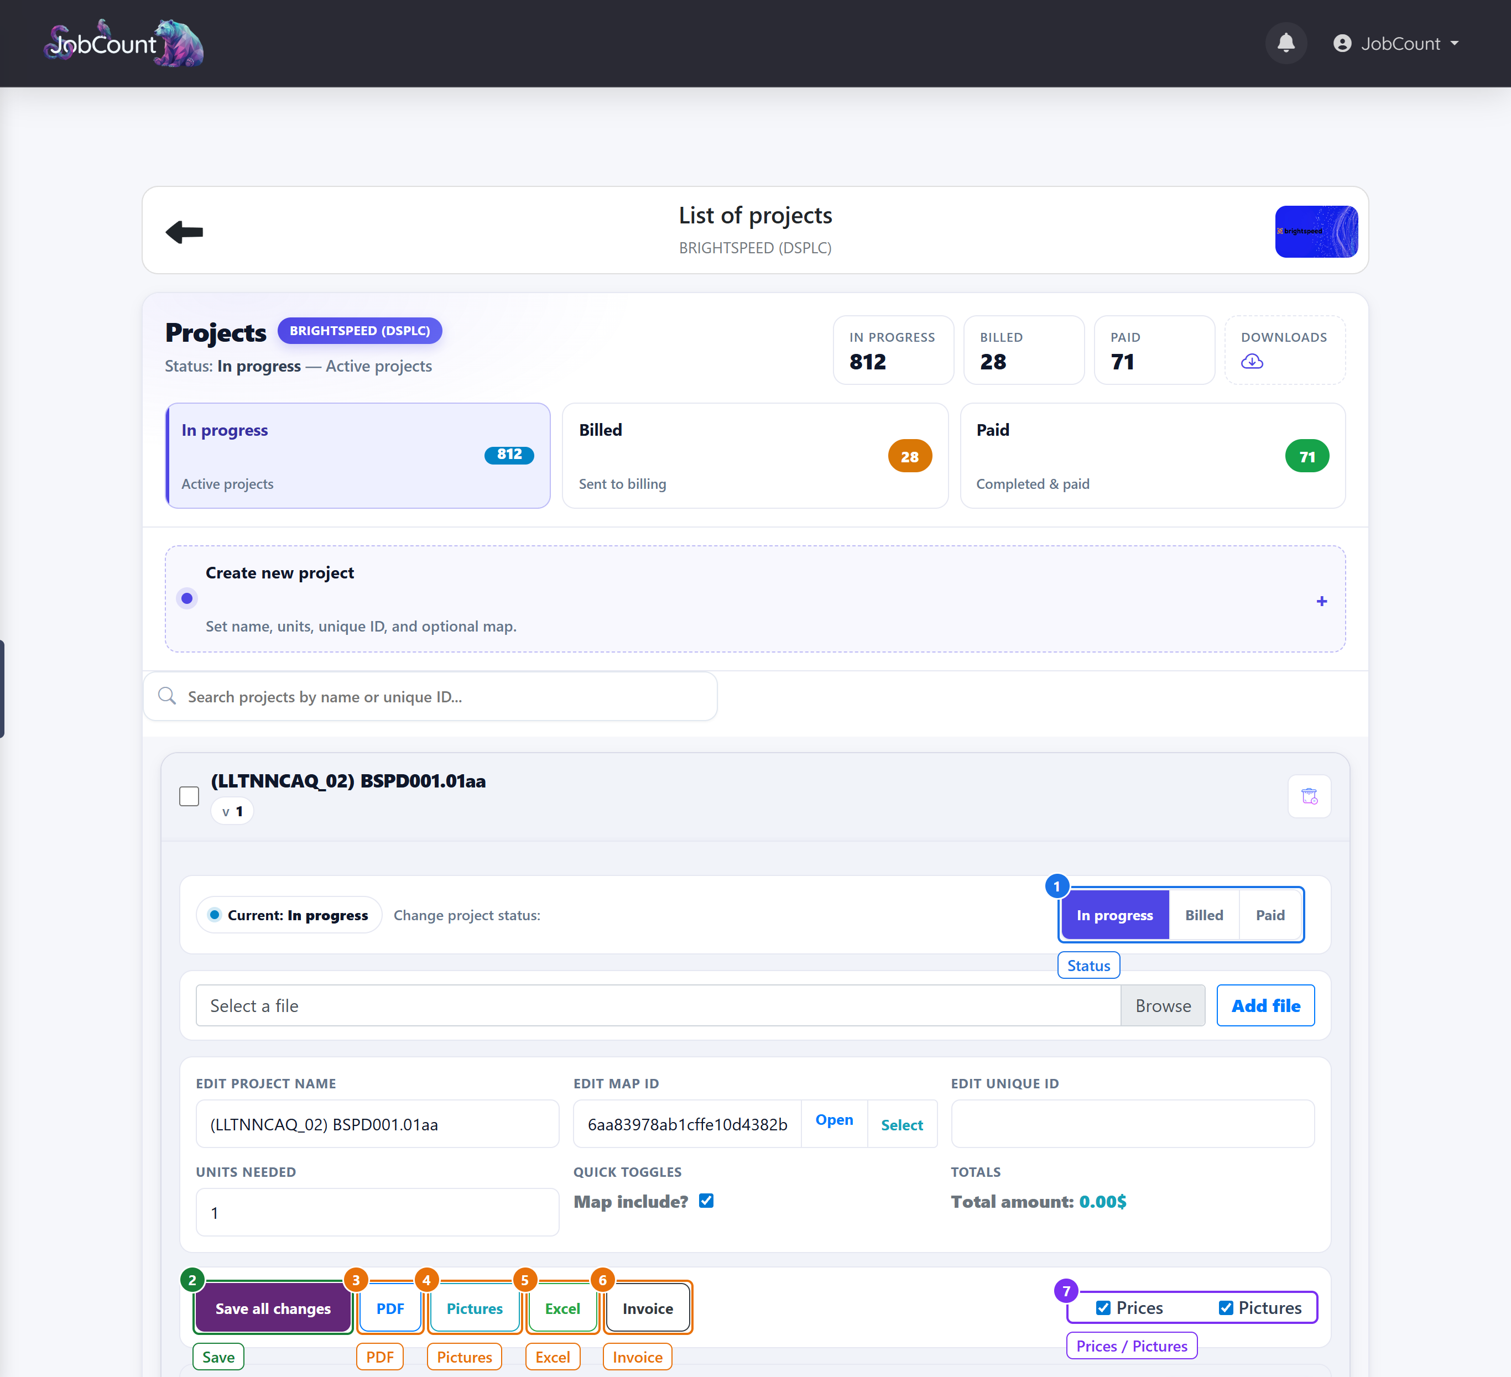
Task: Open the notifications bell
Action: [1285, 43]
